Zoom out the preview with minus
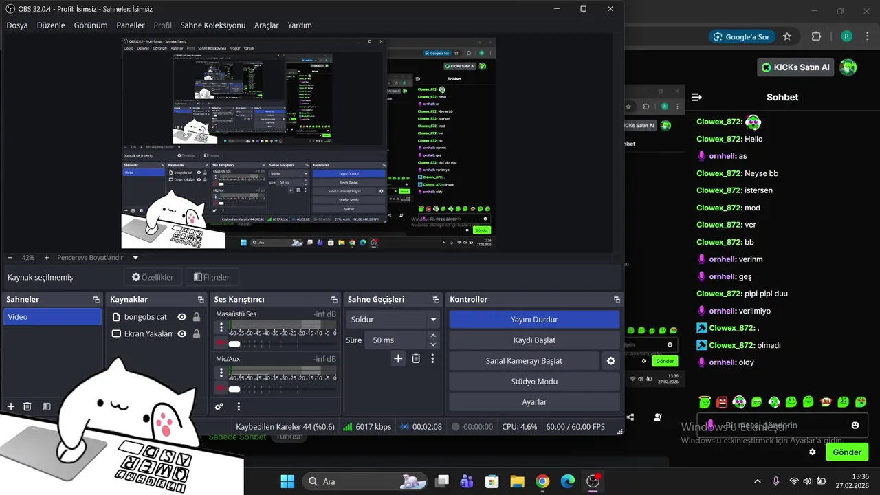 [10, 258]
